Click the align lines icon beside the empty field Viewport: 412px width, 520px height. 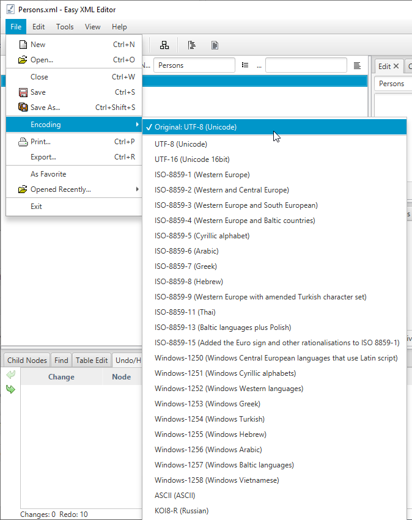tap(357, 65)
